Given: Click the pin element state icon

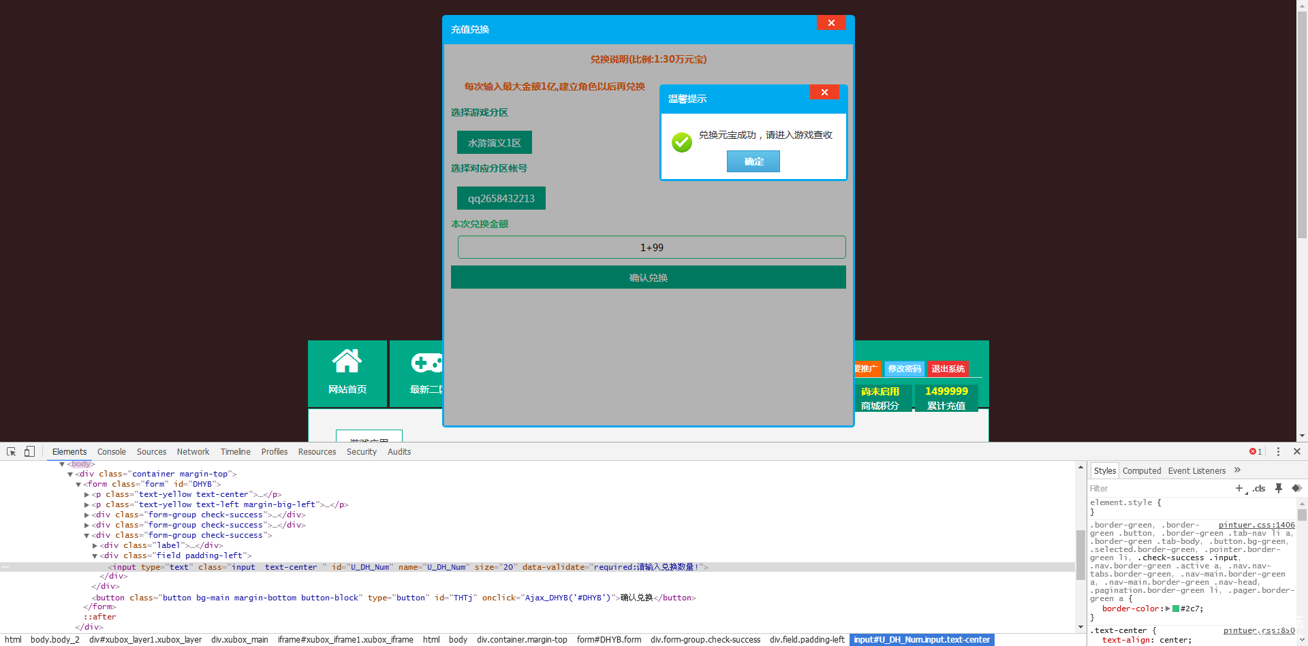Looking at the screenshot, I should pyautogui.click(x=1279, y=488).
